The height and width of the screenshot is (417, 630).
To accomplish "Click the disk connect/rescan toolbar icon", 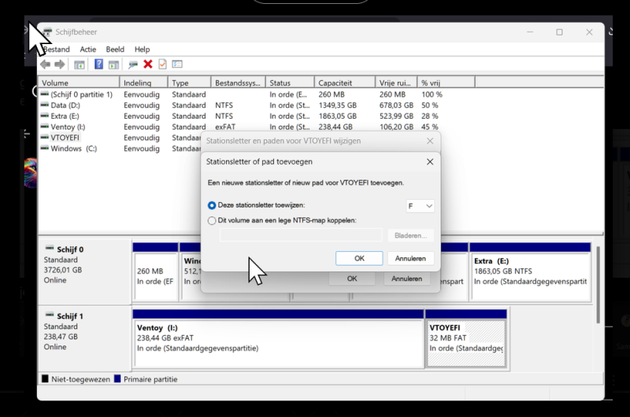I will [x=132, y=65].
